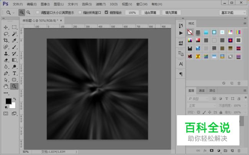Open the layer filter type dropdown
This screenshot has width=249, height=155.
[198, 99]
